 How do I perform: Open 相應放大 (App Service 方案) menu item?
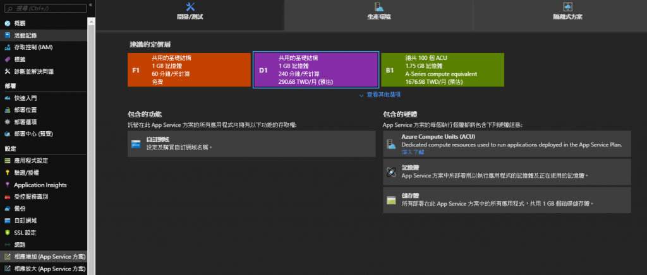point(44,269)
